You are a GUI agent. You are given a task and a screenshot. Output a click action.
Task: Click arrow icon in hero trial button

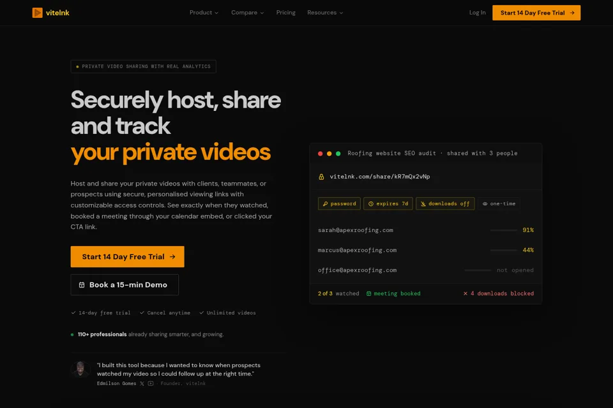[x=172, y=256]
